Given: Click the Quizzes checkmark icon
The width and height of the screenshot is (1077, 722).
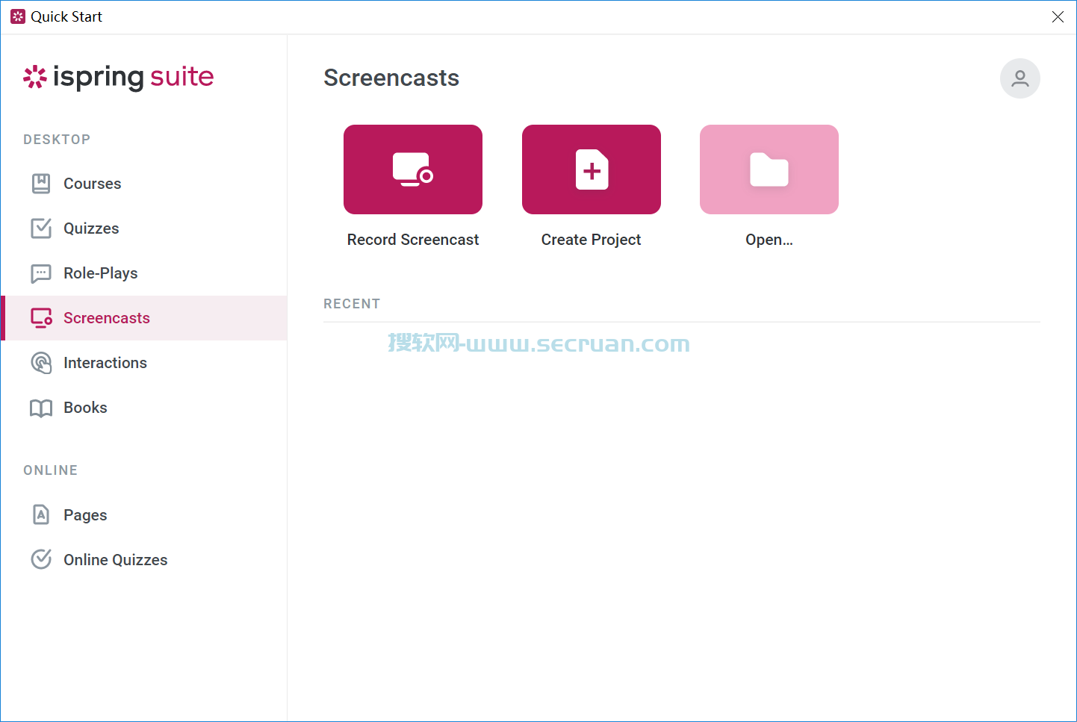Looking at the screenshot, I should 41,228.
